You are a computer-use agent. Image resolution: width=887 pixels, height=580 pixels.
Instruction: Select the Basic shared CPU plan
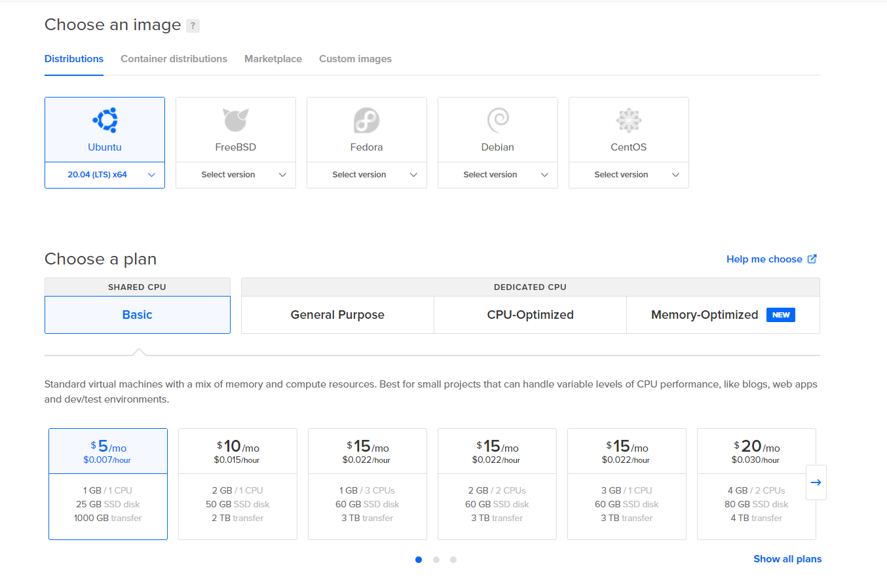(x=138, y=315)
